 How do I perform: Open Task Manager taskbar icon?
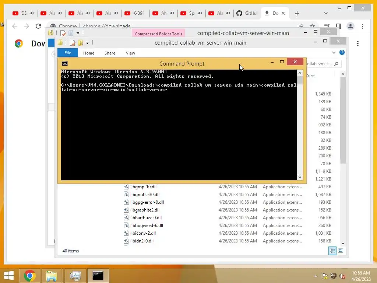(75, 276)
